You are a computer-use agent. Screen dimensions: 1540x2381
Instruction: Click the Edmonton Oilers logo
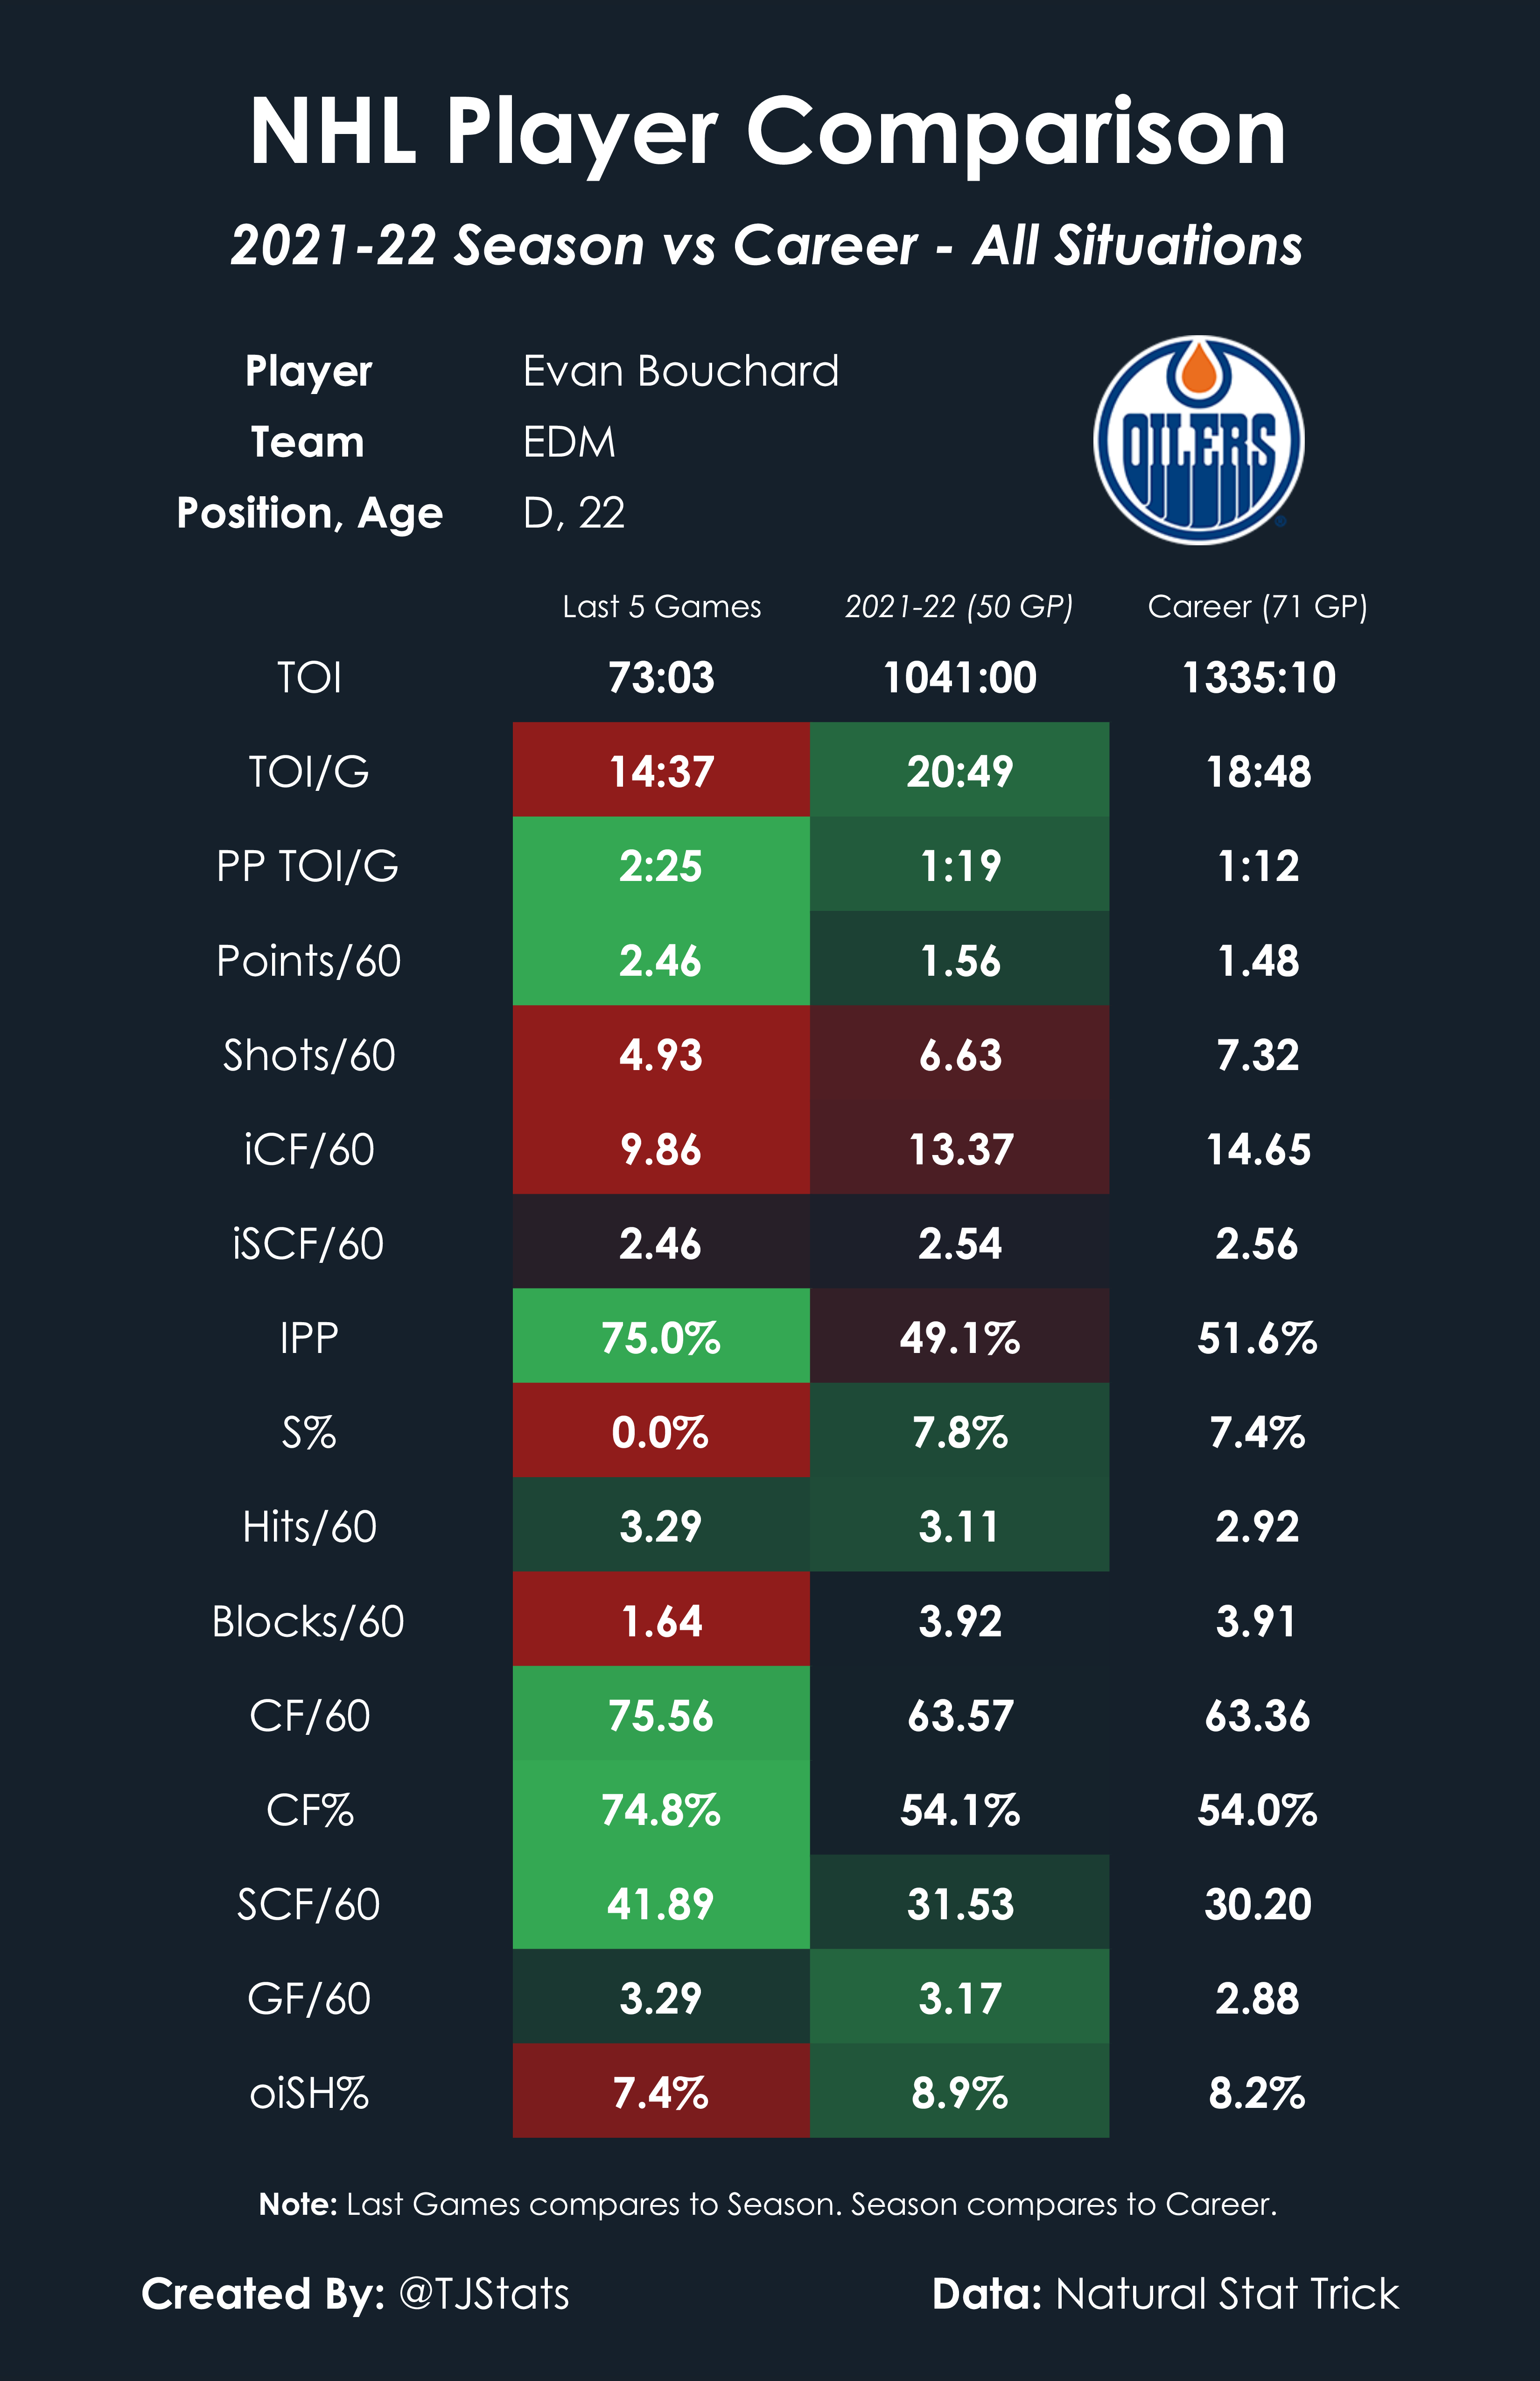pos(1198,440)
